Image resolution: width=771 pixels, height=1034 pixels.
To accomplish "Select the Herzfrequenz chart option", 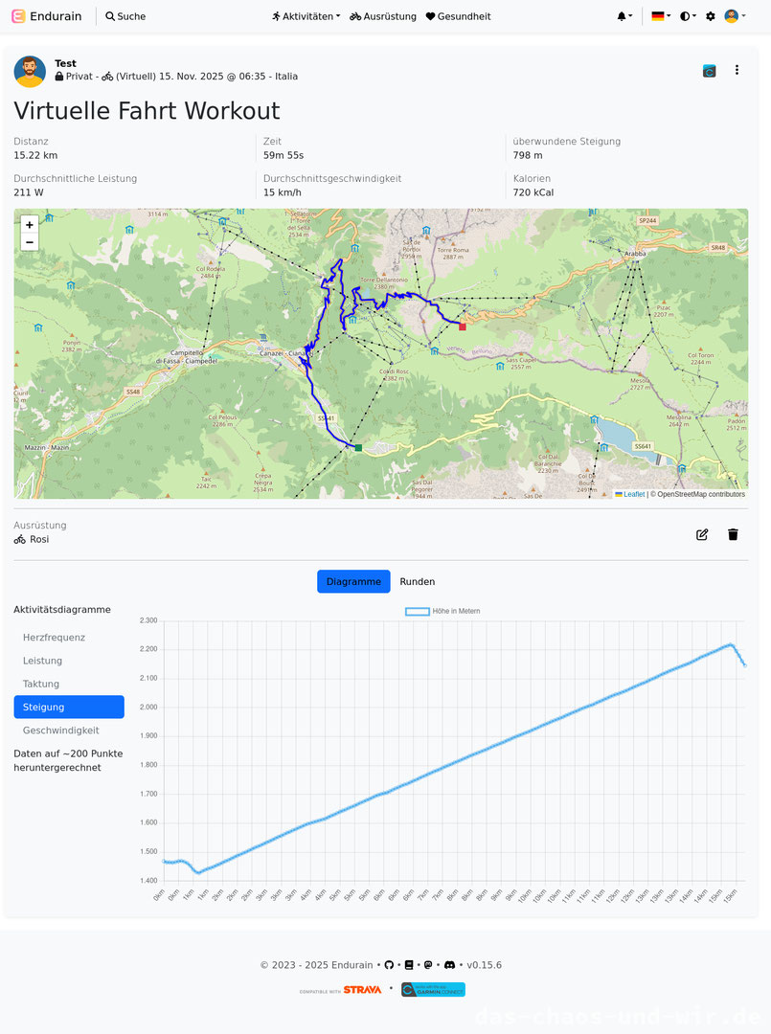I will pos(55,638).
